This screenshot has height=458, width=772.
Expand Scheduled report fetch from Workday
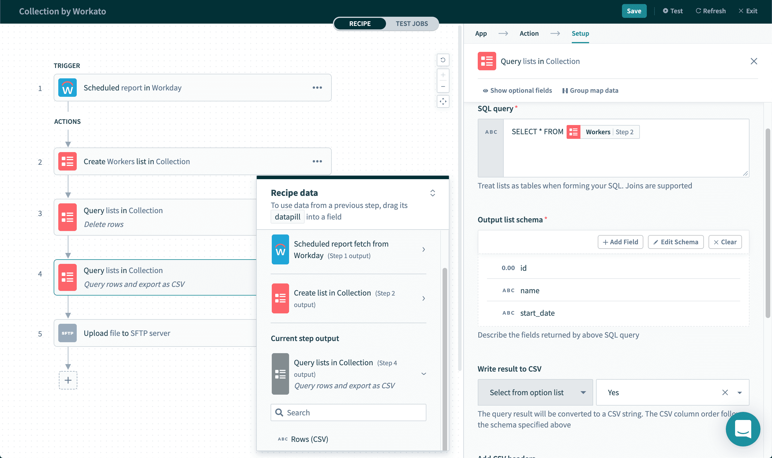click(423, 249)
